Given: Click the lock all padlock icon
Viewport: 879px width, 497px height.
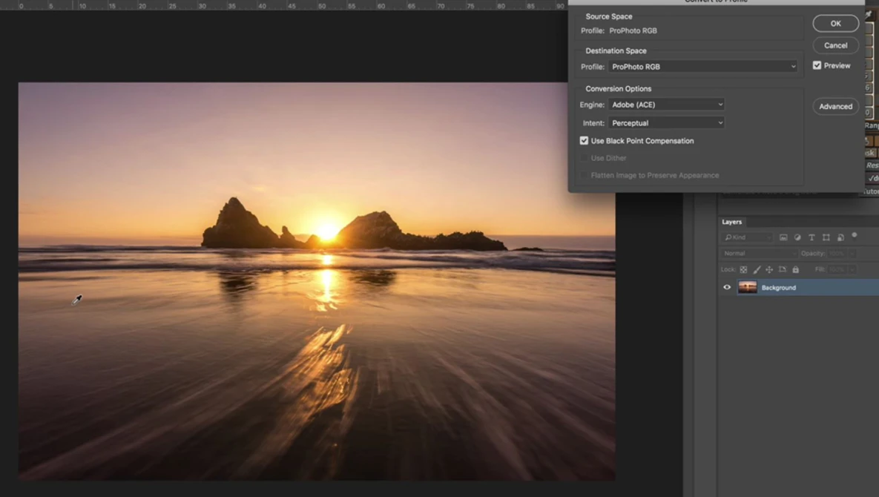Looking at the screenshot, I should pos(795,269).
